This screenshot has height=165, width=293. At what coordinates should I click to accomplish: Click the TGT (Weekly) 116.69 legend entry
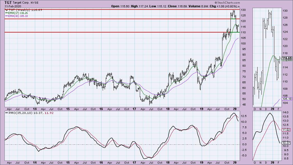[x=25, y=10]
